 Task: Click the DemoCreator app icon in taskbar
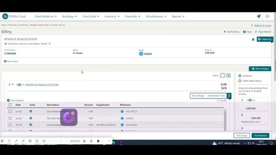click(x=121, y=143)
